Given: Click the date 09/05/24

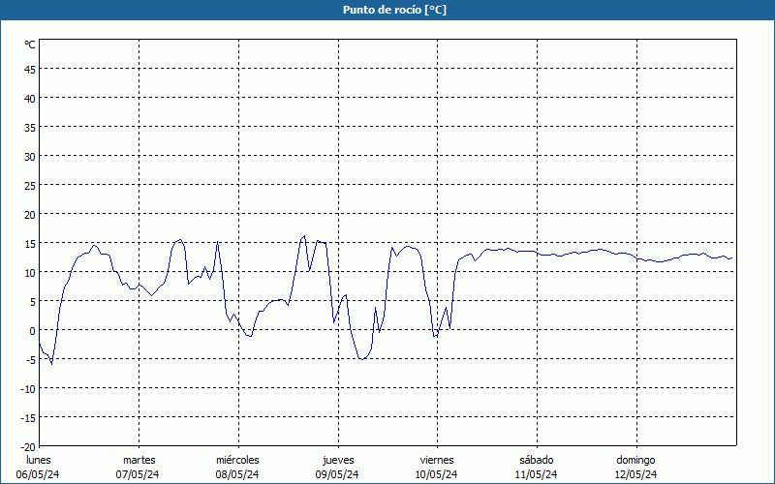Looking at the screenshot, I should tap(337, 474).
